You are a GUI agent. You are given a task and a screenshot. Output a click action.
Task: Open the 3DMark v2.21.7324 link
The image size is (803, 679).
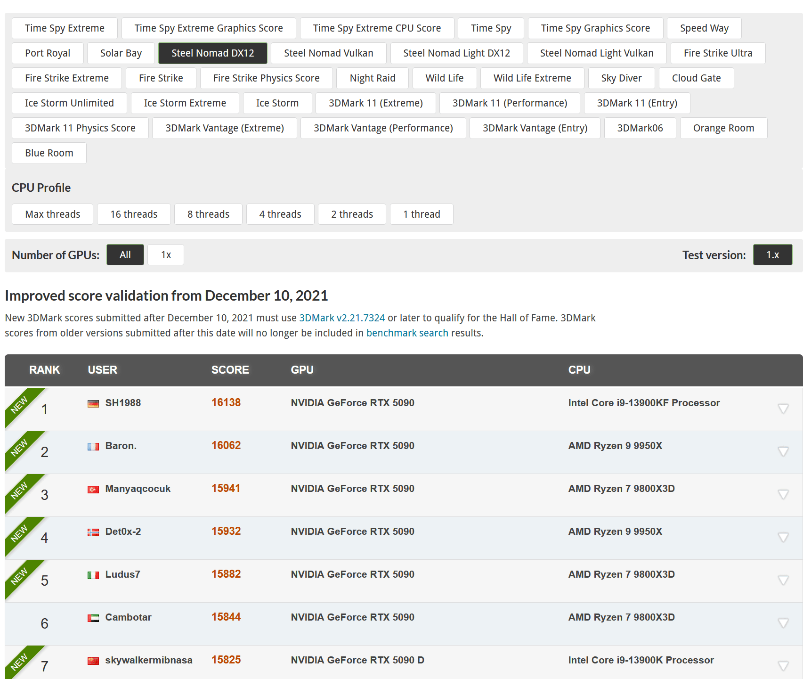[342, 318]
